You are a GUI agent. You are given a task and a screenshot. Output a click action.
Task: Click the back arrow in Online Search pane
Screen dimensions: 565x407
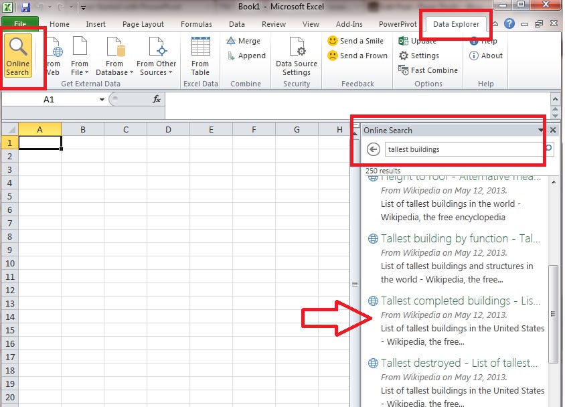(374, 149)
